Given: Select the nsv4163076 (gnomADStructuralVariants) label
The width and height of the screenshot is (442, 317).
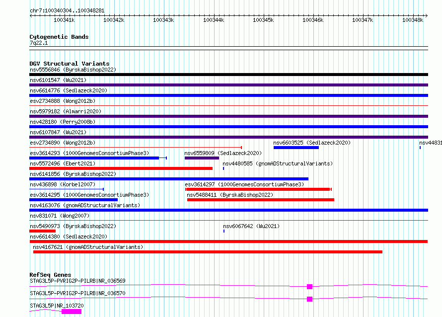Looking at the screenshot, I should (x=85, y=205).
